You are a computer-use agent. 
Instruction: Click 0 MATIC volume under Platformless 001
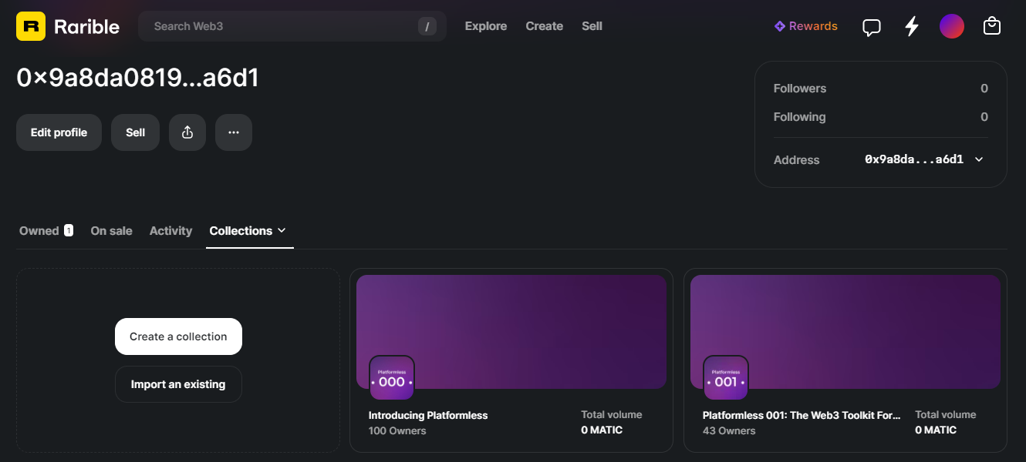(936, 430)
